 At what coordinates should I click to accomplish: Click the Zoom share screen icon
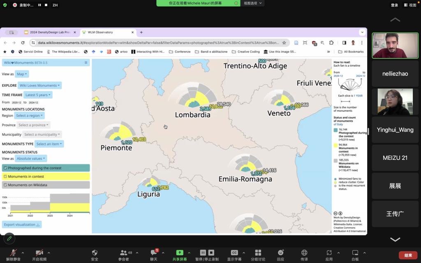click(180, 253)
